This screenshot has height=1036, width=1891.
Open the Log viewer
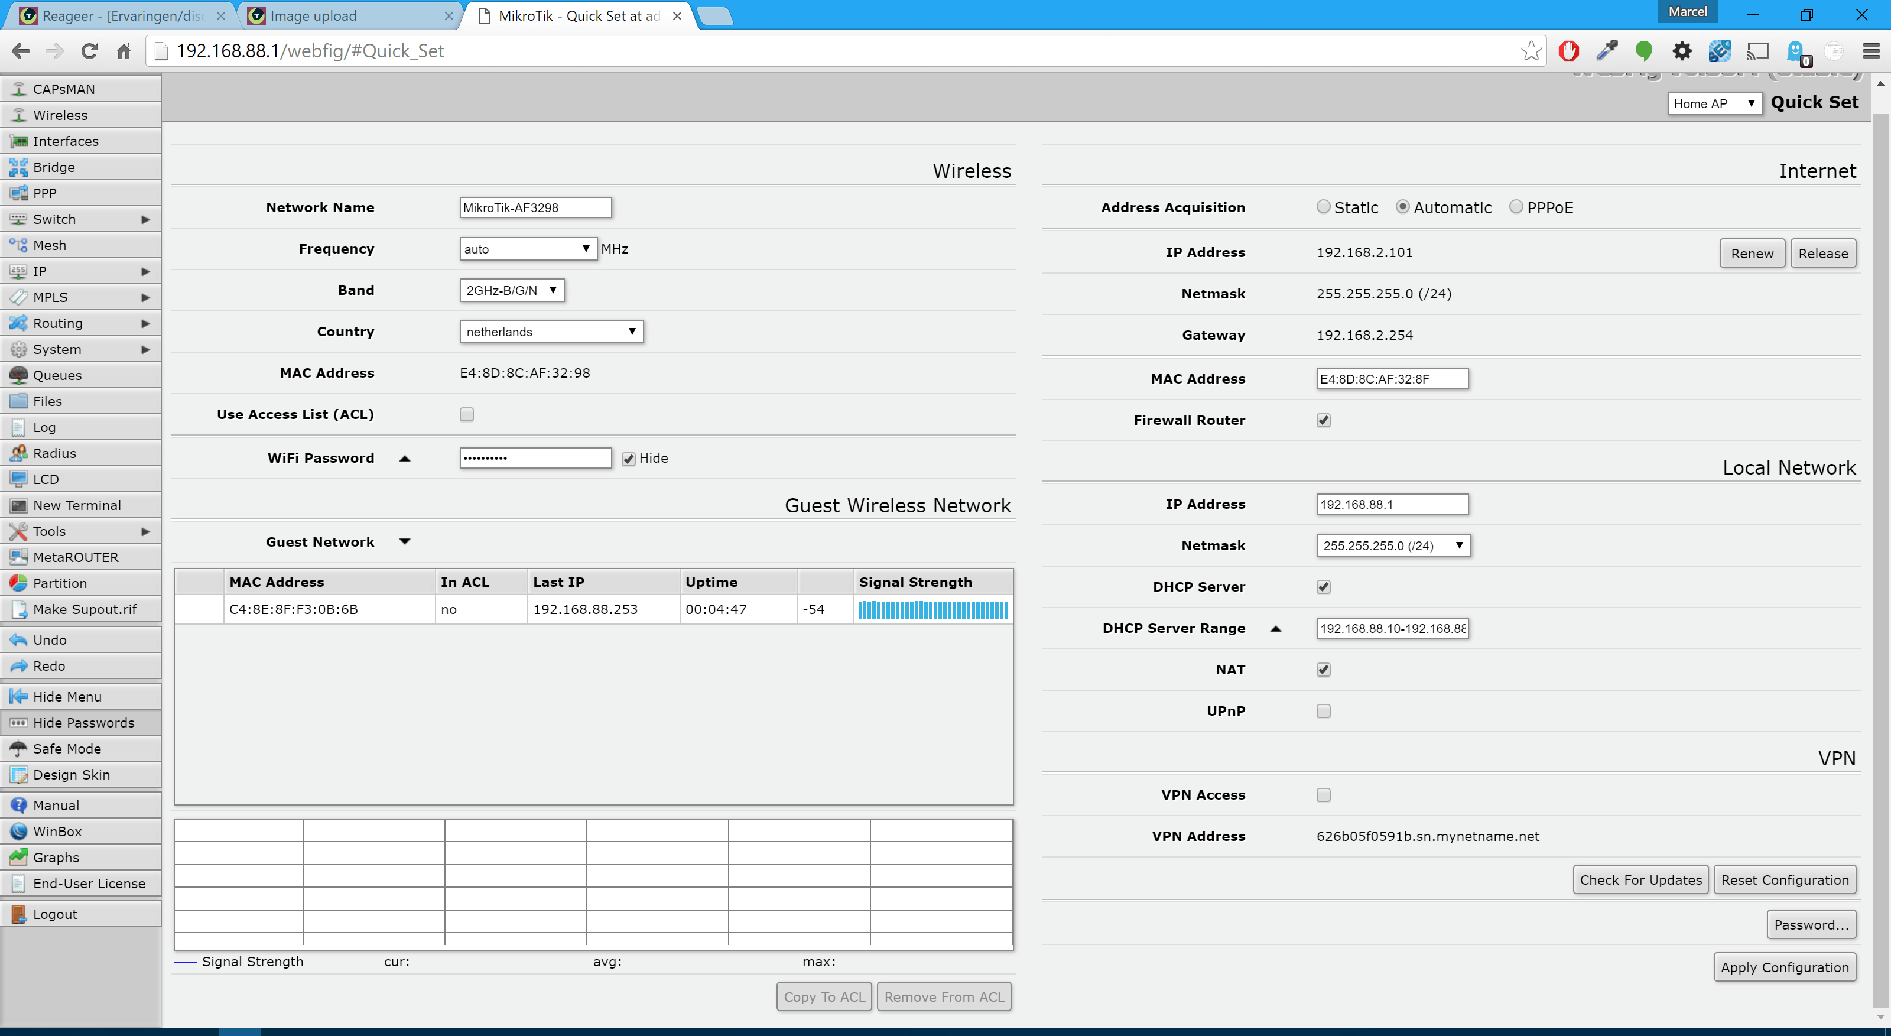pos(81,427)
